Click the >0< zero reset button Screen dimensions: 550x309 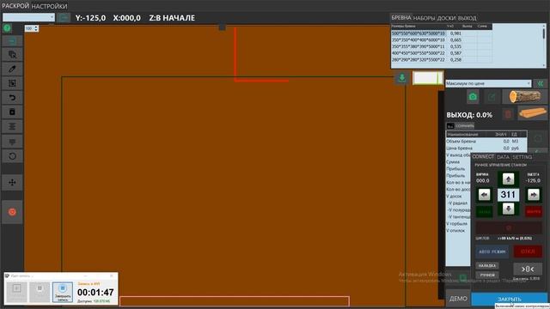528,269
